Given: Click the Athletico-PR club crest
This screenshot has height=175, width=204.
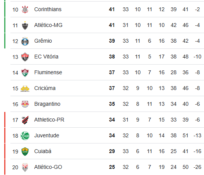Looking at the screenshot, I should pos(25,120).
